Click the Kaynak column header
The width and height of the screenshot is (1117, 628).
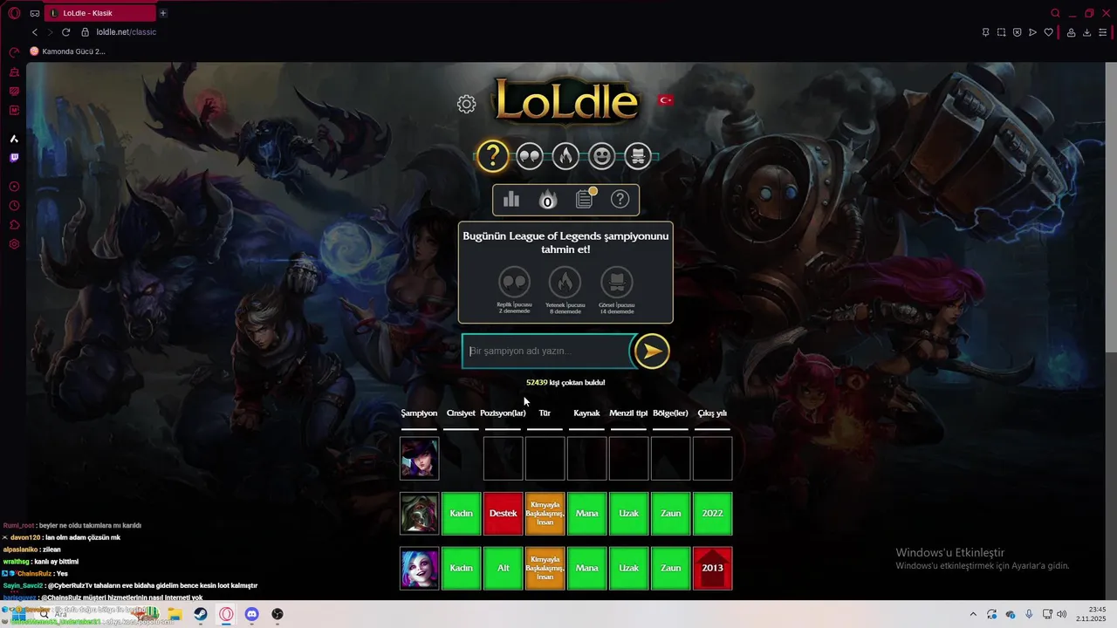[586, 413]
